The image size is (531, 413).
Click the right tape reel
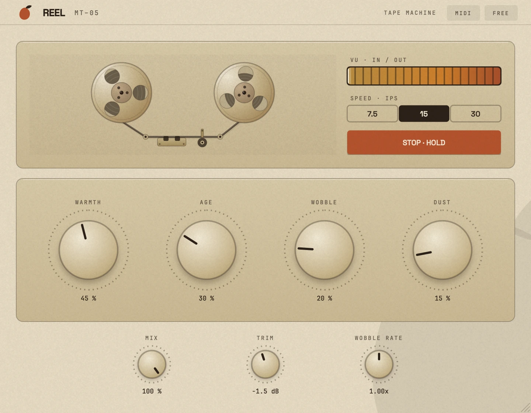click(244, 93)
